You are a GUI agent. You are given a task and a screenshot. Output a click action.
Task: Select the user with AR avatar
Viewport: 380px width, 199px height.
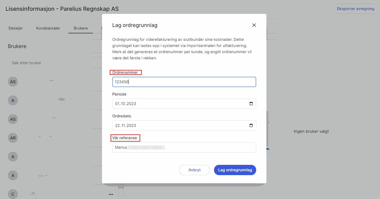13,138
